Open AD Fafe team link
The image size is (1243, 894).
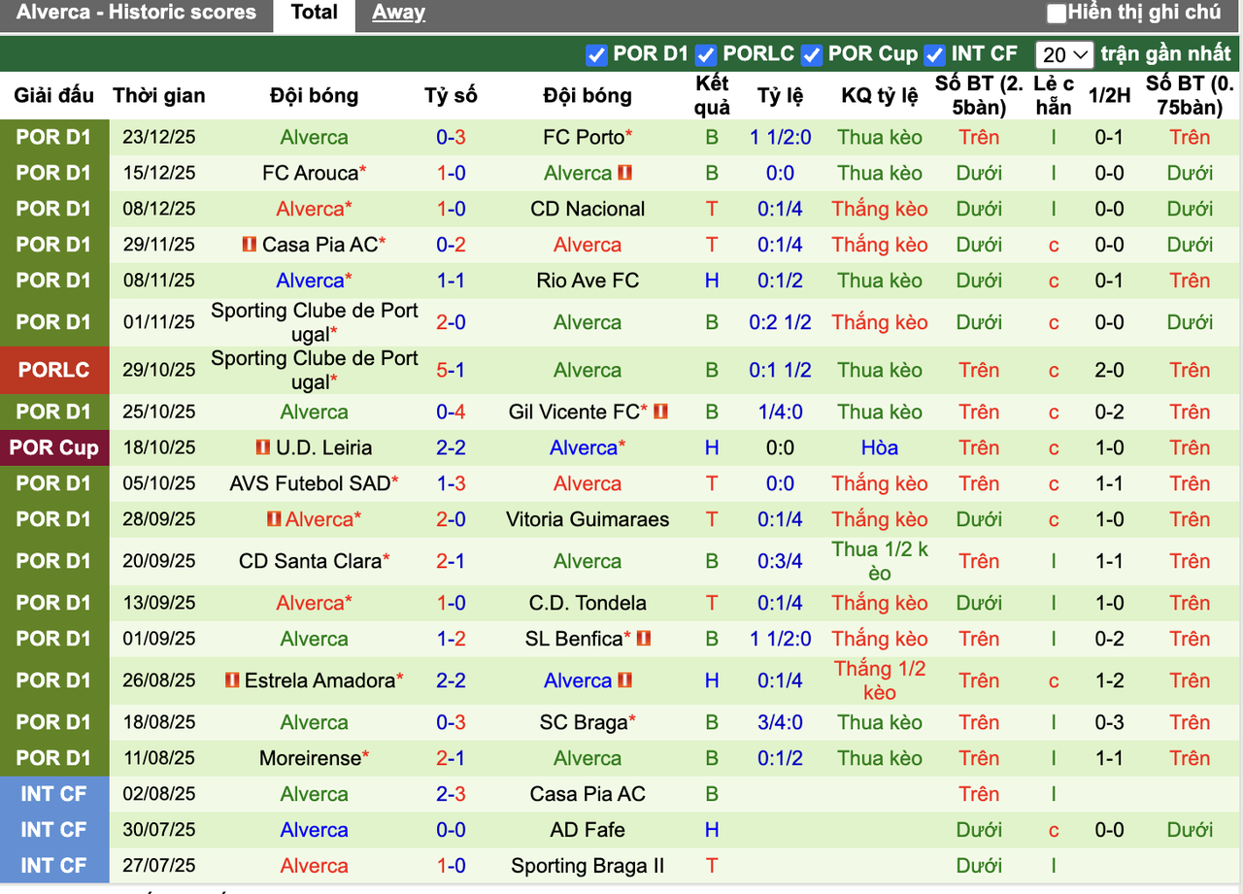[x=588, y=830]
